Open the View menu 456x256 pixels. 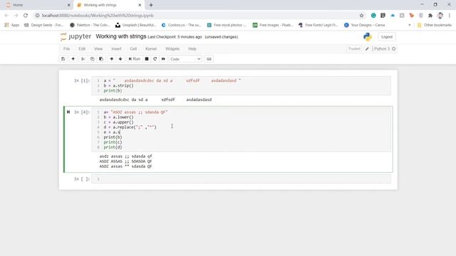pos(98,49)
